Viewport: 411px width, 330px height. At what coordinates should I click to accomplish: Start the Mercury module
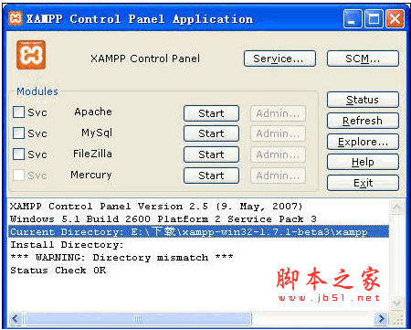211,176
